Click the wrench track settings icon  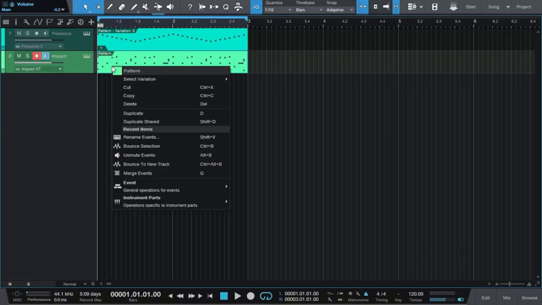[26, 22]
